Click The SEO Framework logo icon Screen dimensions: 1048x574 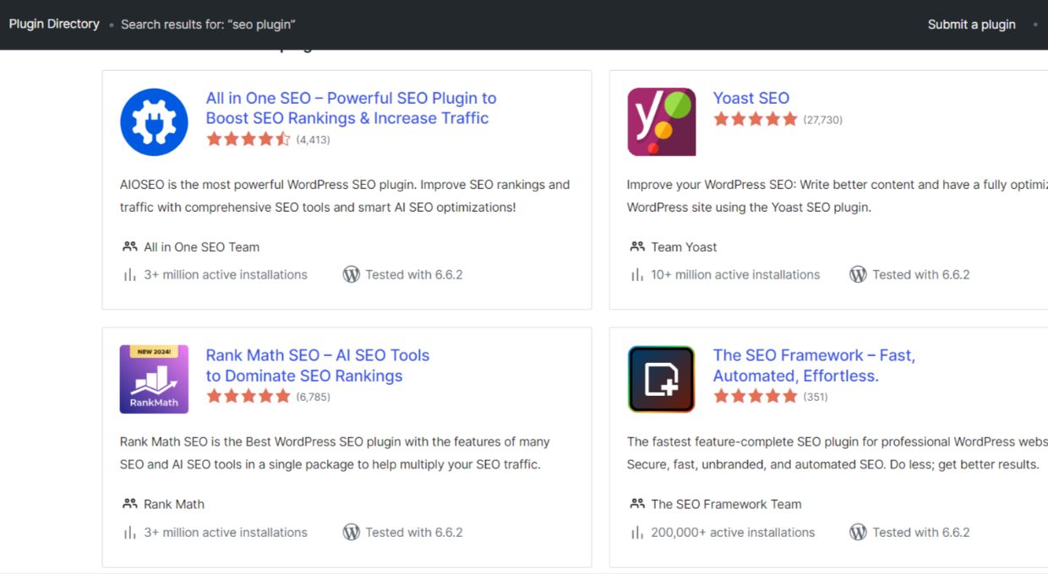(x=660, y=379)
